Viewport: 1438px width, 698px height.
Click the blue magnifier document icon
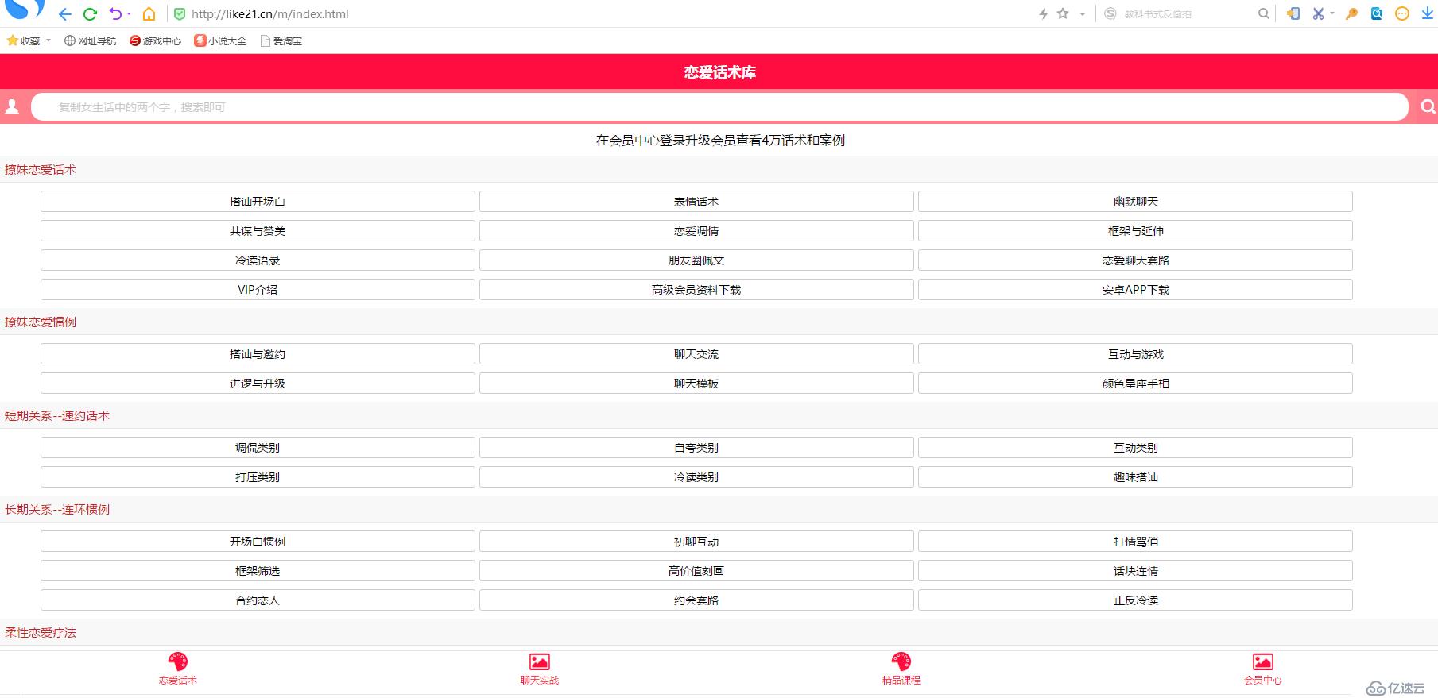pos(1377,13)
